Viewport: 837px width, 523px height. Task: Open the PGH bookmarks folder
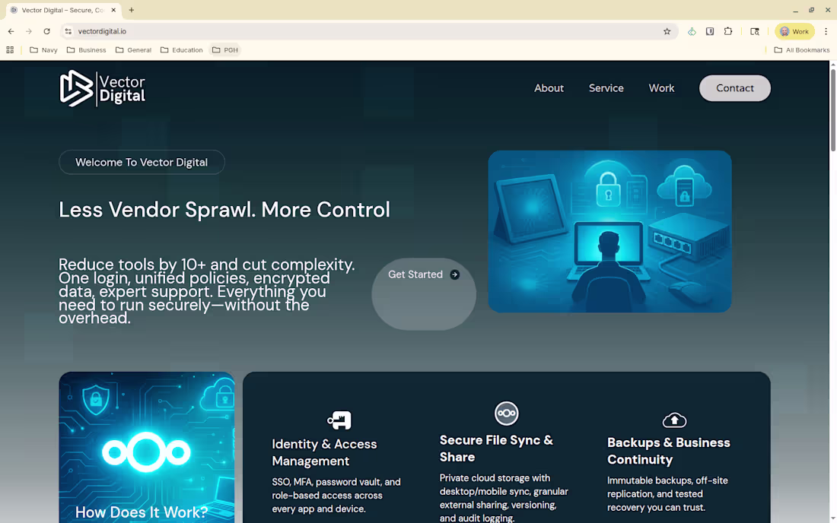224,49
